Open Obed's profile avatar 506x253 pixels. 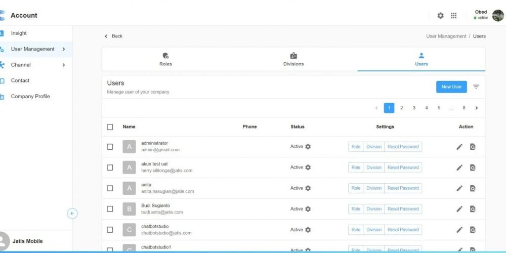[x=498, y=16]
